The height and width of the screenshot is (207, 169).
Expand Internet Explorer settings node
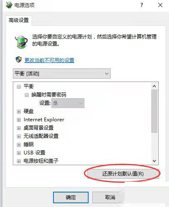click(x=19, y=120)
